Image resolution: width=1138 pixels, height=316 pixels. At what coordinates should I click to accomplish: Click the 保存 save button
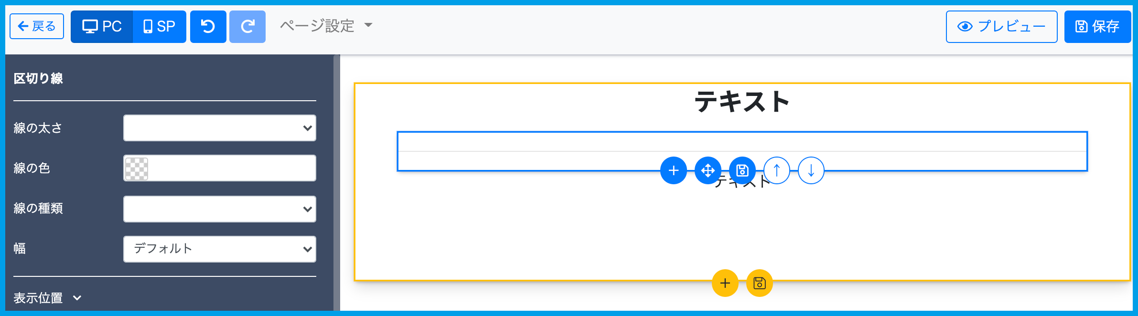coord(1097,26)
